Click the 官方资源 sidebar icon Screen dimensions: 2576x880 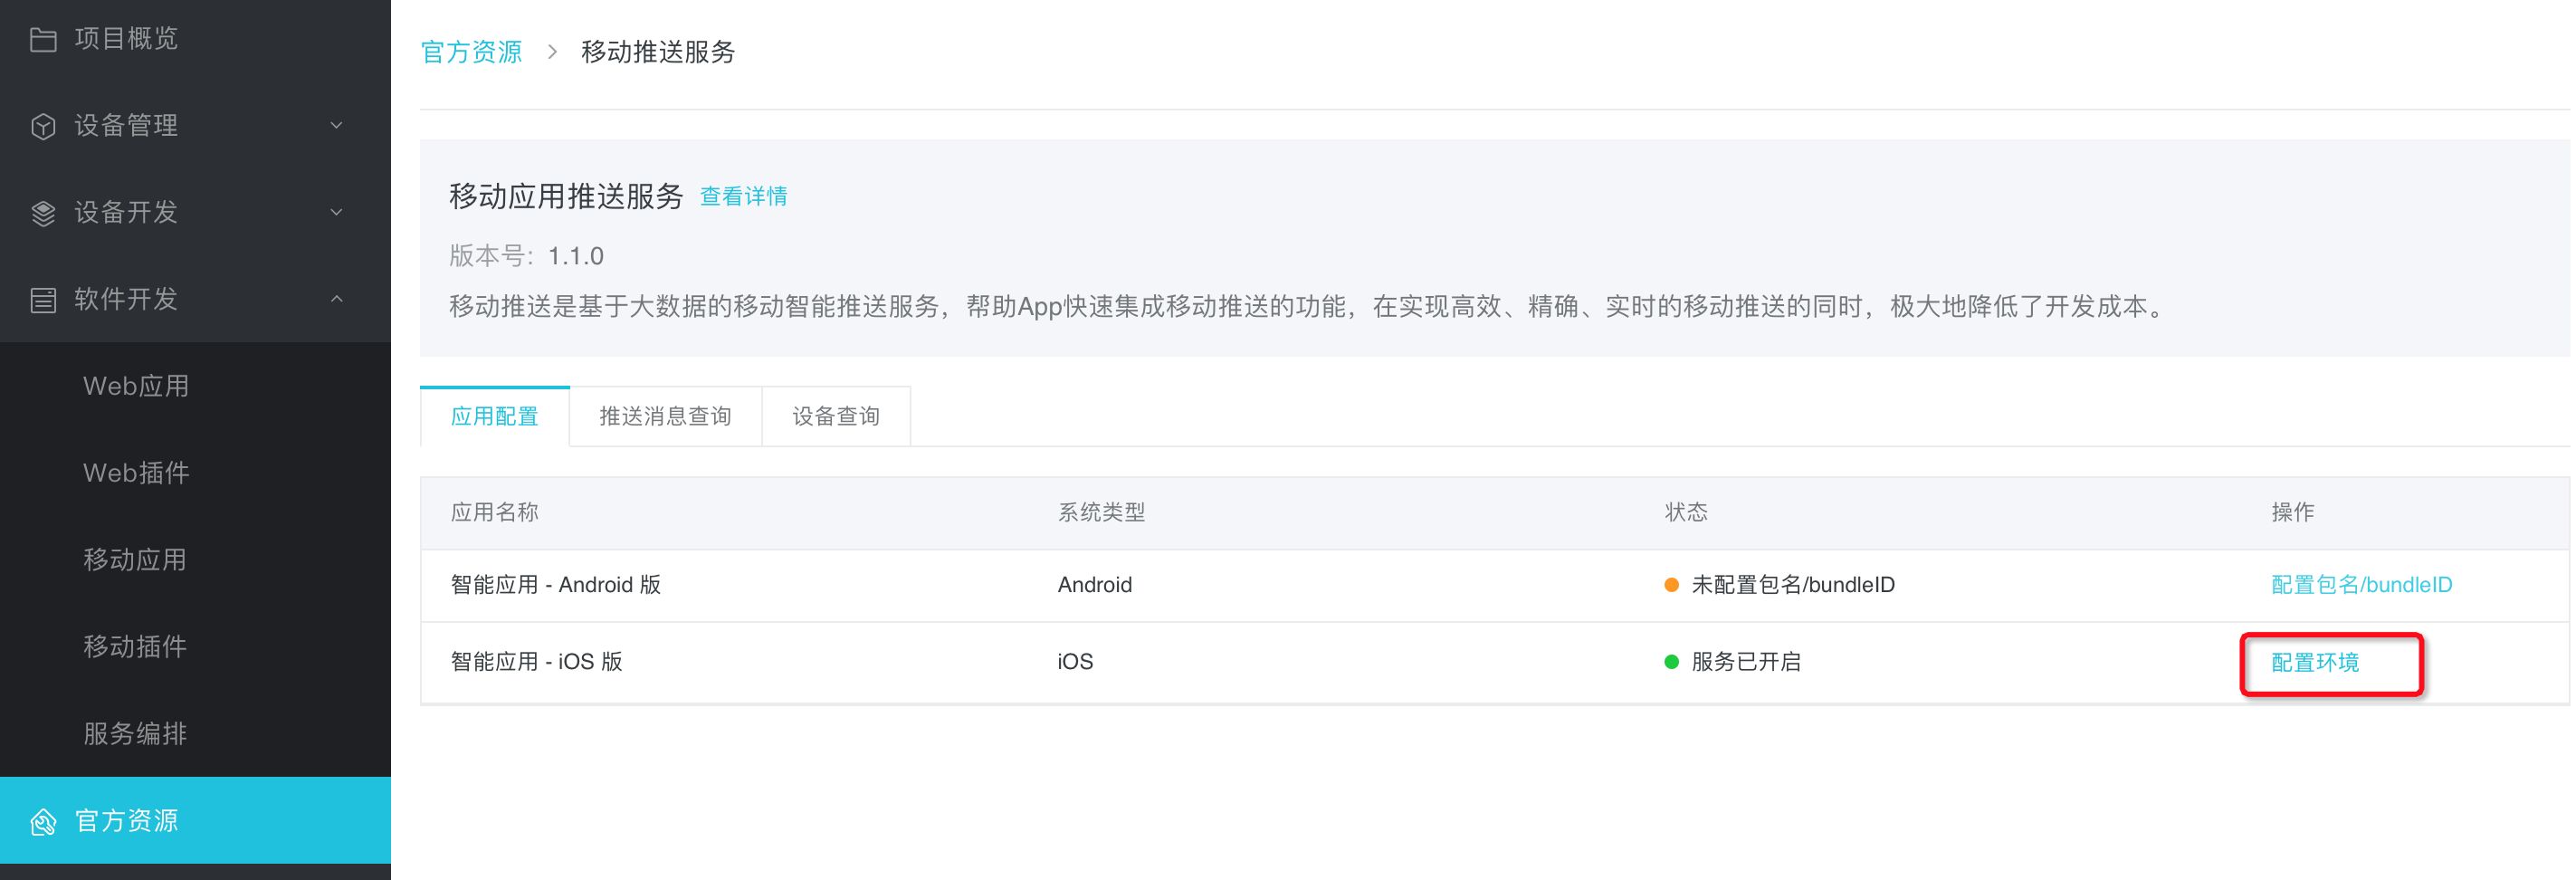43,822
